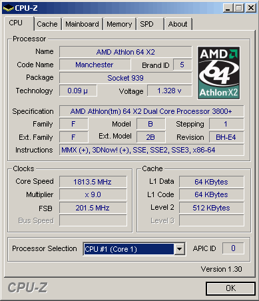Go to the SPD tab
Screen dimensions: 259x301
point(150,24)
